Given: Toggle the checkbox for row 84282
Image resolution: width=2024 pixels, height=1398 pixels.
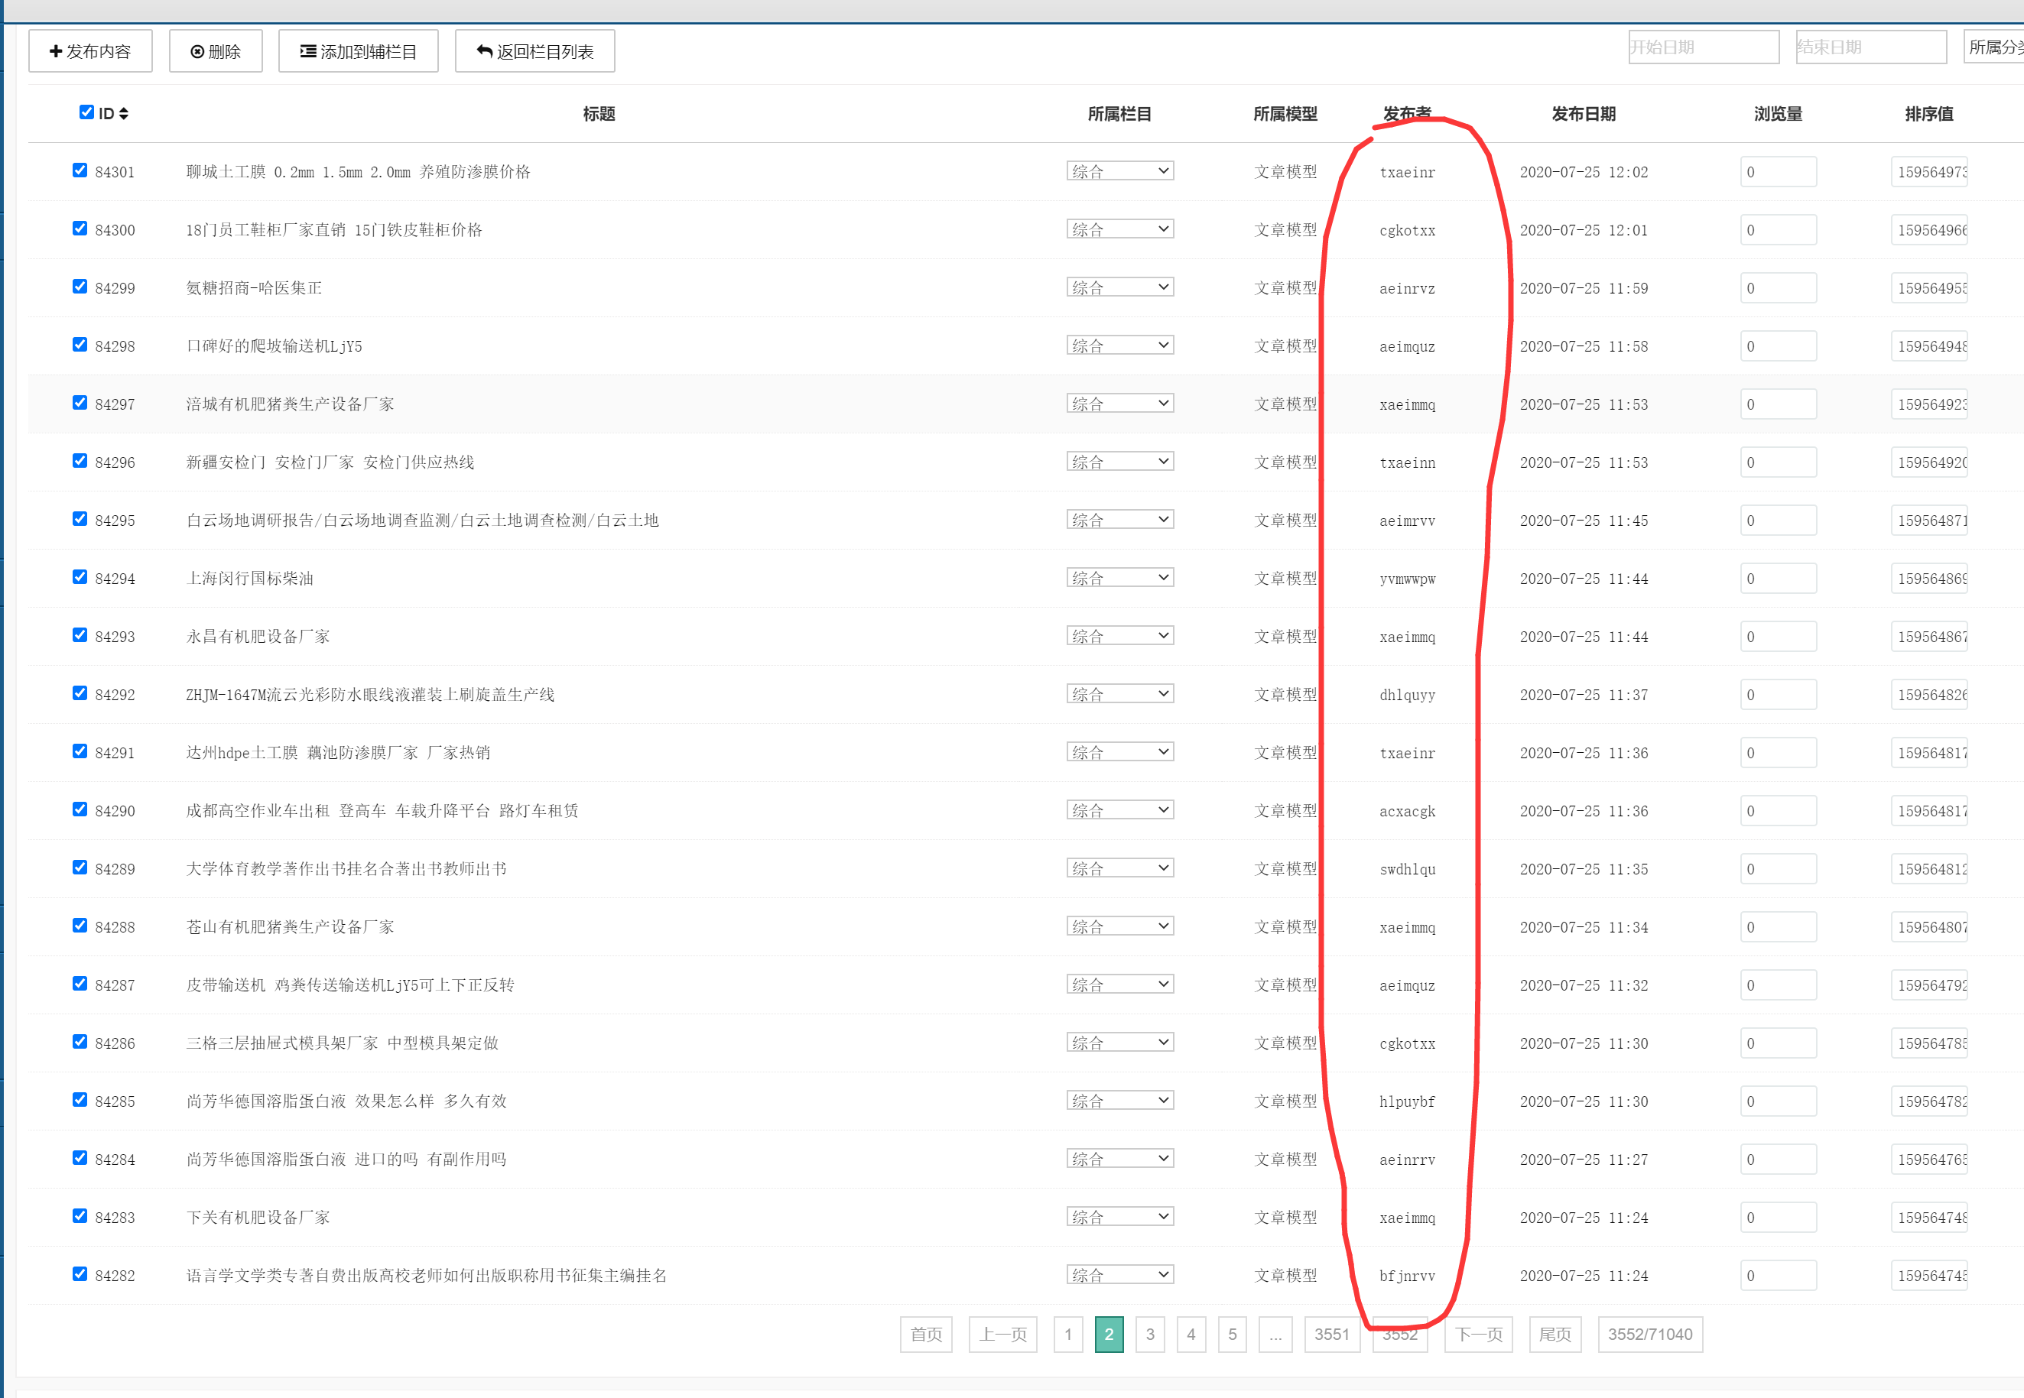Looking at the screenshot, I should point(80,1273).
